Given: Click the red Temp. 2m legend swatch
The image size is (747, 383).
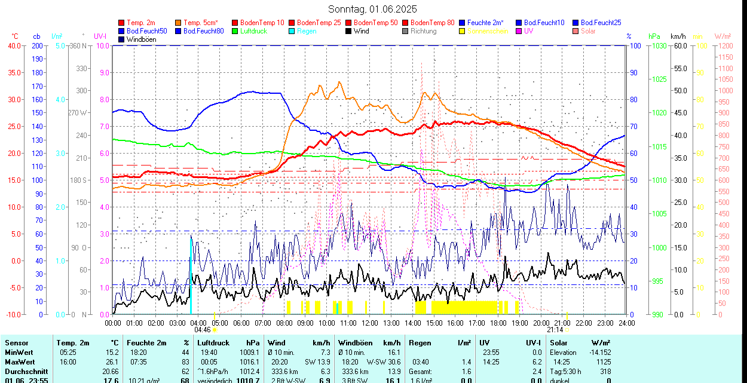Looking at the screenshot, I should (x=122, y=23).
